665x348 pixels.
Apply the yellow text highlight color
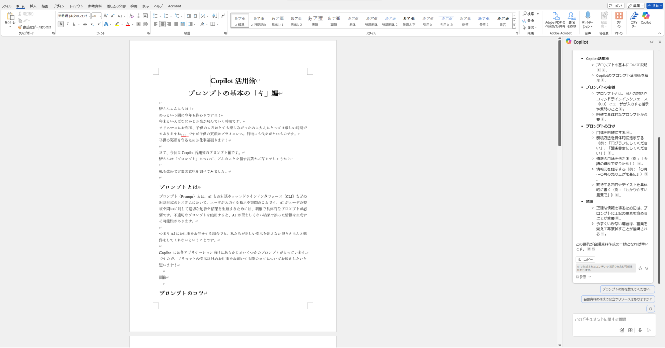coord(117,24)
